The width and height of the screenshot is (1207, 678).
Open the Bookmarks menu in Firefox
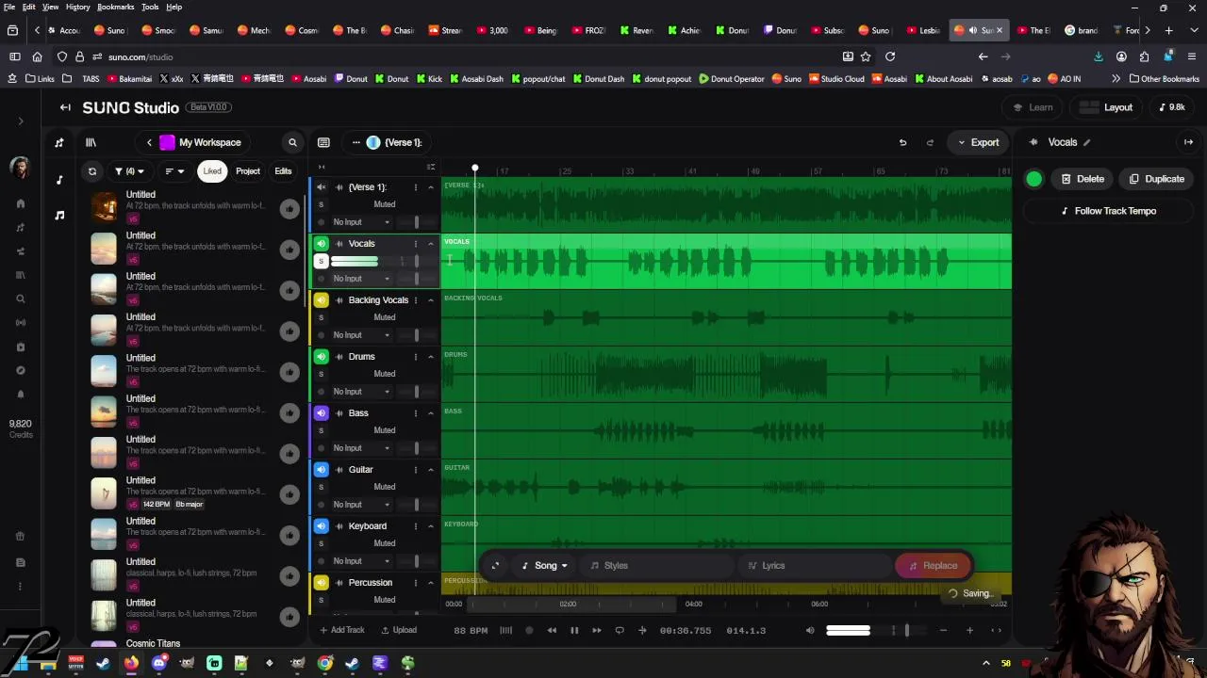(x=115, y=7)
